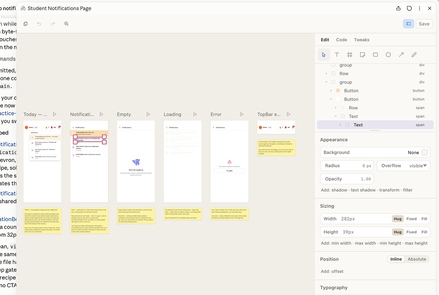Open the three-dot more options menu
The image size is (439, 295).
click(x=419, y=8)
